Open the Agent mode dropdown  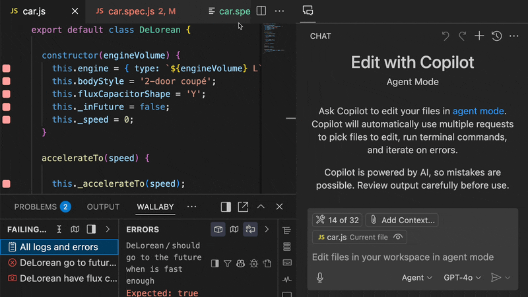(x=417, y=277)
